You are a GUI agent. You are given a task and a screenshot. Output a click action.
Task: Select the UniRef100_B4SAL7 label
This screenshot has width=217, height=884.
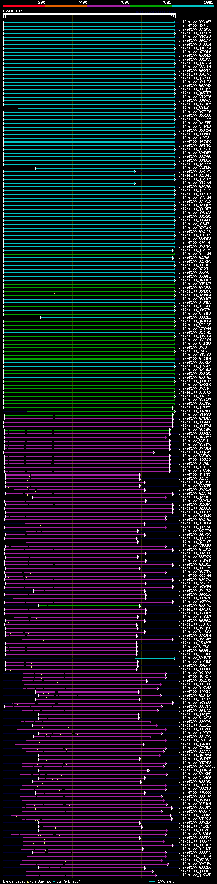195,464
